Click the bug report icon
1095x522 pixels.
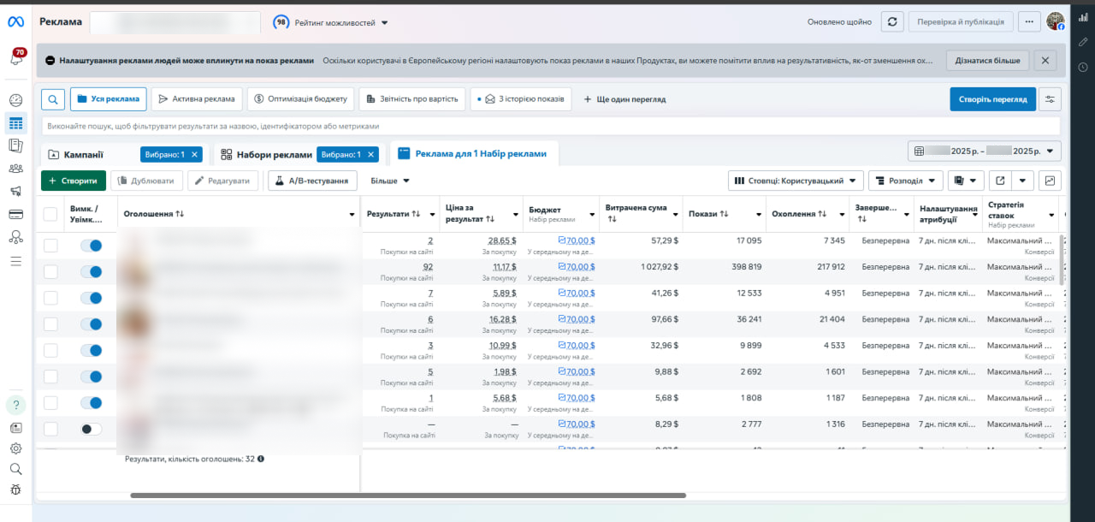click(x=15, y=489)
